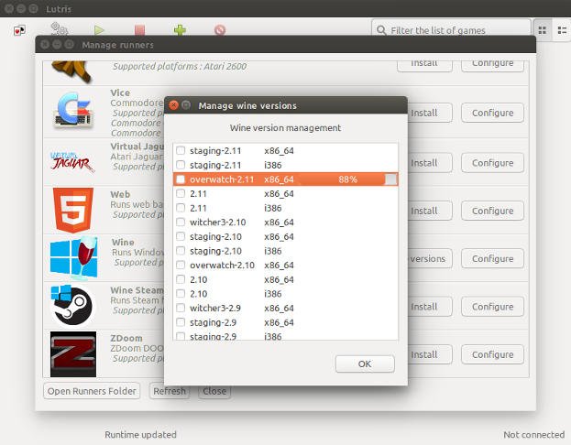The height and width of the screenshot is (445, 571).
Task: Check the staging-2.9 x86_64 checkbox
Action: click(x=181, y=322)
